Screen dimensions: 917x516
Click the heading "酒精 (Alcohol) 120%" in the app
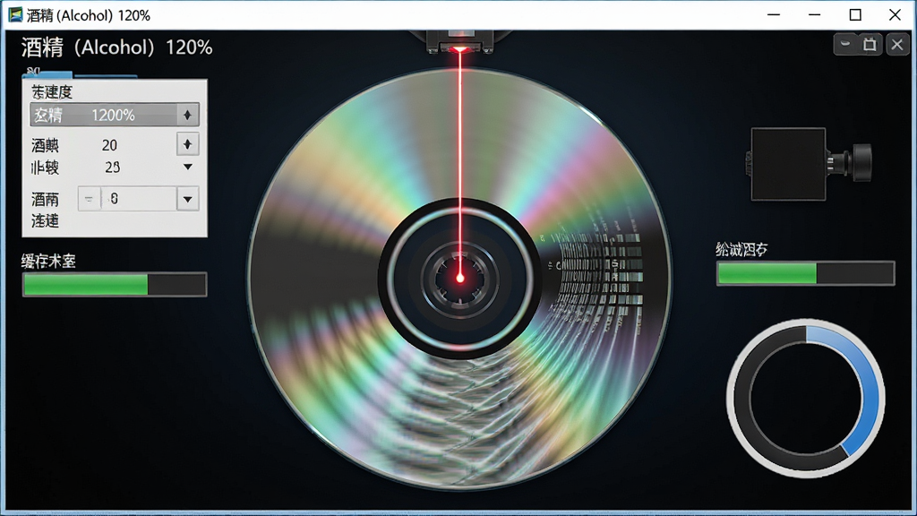(117, 47)
